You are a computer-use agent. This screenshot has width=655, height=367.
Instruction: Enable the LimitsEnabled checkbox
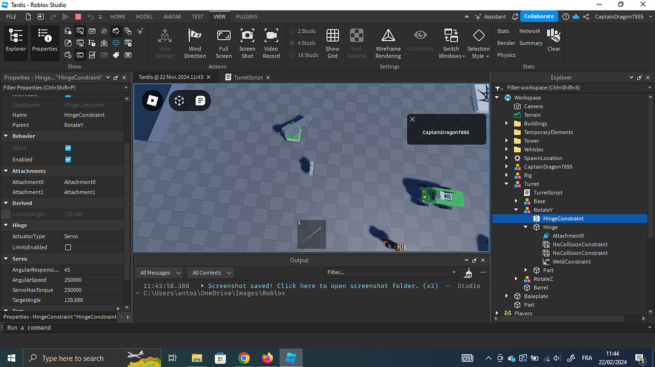click(68, 247)
